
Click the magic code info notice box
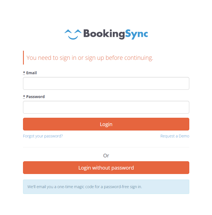click(106, 187)
